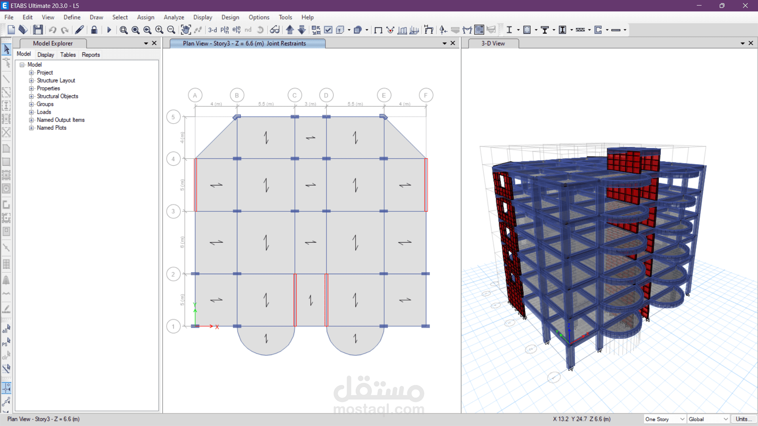Switch to the Tables tab
Screen dimensions: 758x426
(x=68, y=55)
